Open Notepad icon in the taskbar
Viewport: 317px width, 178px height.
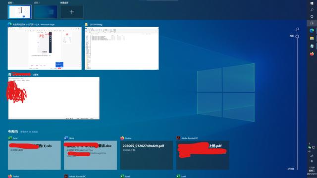click(312, 46)
